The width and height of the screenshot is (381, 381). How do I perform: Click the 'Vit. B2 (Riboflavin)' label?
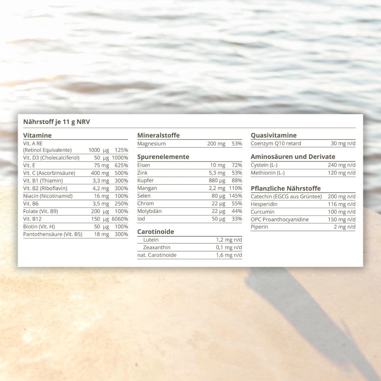click(45, 188)
